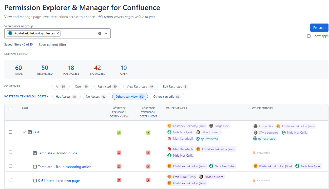Click Forge Dev chip in Test row viewers
Image resolution: width=329 pixels, height=189 pixels.
[x=219, y=126]
